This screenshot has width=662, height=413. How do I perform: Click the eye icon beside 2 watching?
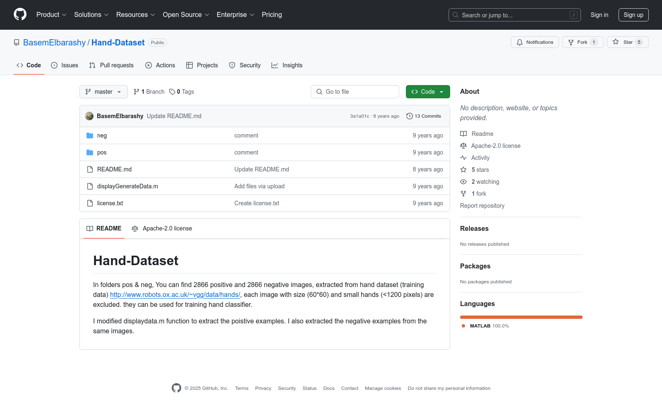463,182
